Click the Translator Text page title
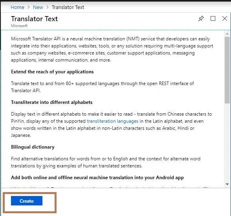231x216 pixels. (x=35, y=19)
